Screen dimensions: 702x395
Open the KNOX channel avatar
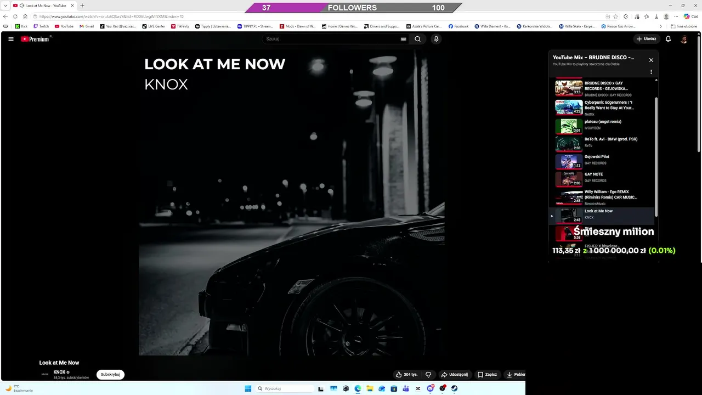click(45, 374)
